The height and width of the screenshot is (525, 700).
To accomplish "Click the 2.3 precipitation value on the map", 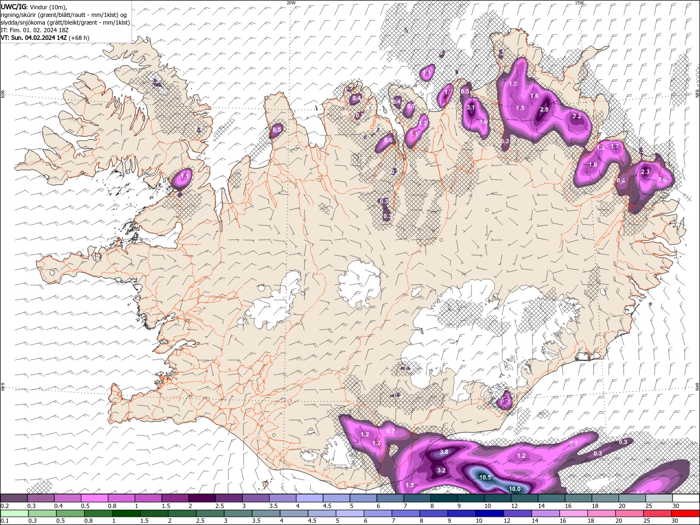I will tap(645, 172).
